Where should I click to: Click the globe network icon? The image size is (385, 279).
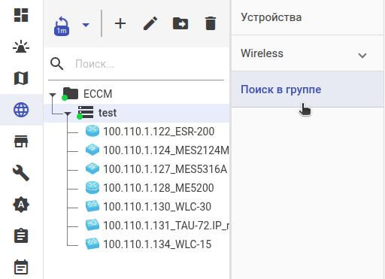pos(21,110)
